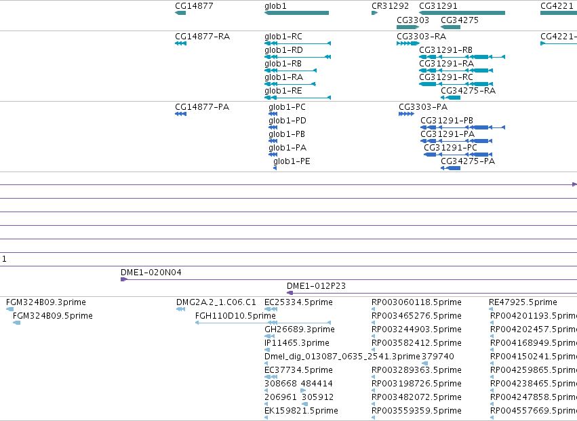Select EST FGM324B09.5prime label
This screenshot has width=577, height=421.
[53, 316]
